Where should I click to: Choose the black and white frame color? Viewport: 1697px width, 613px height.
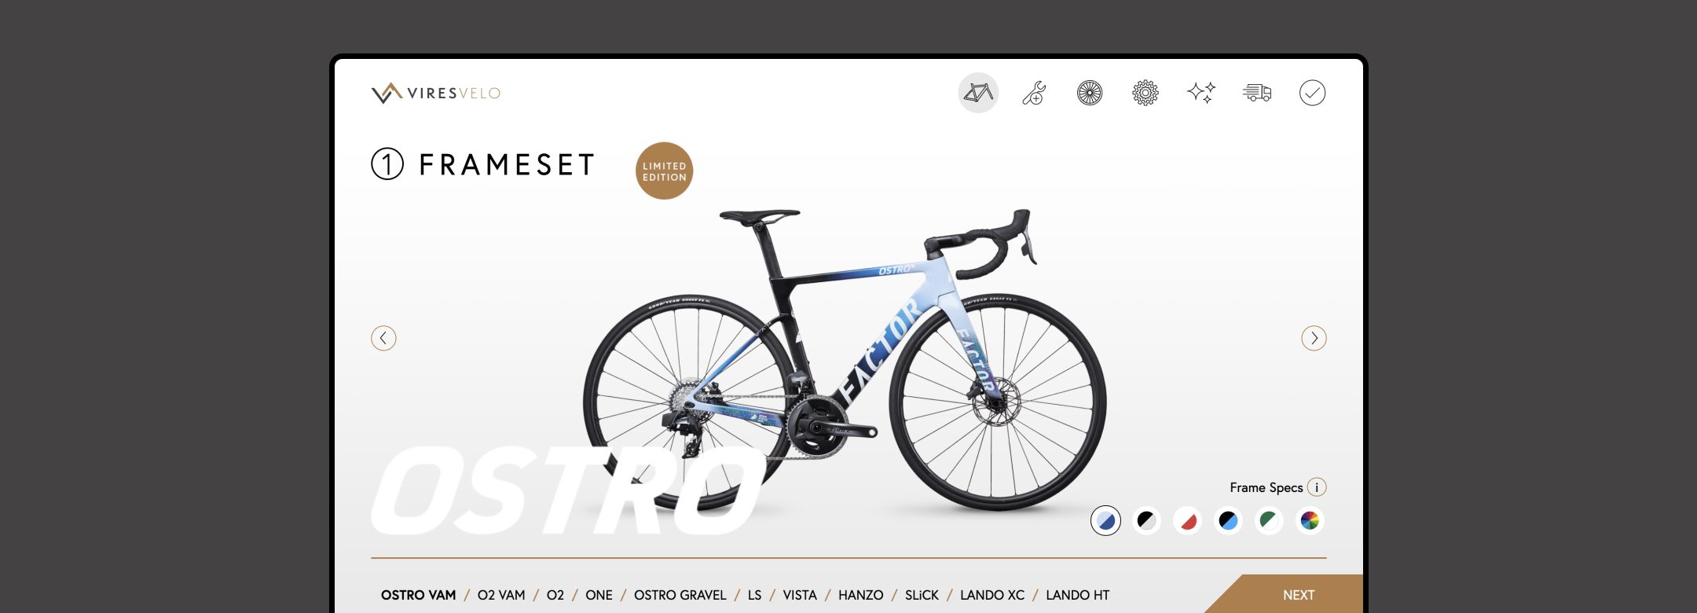tap(1146, 520)
